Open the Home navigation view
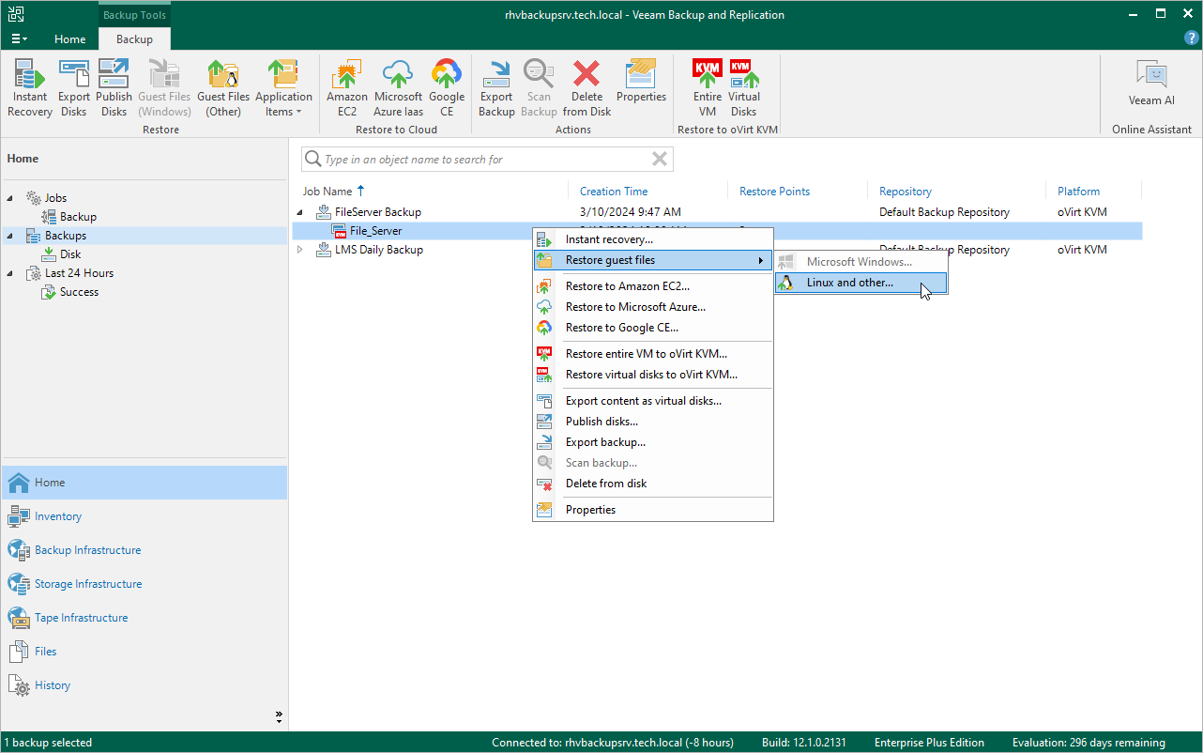The image size is (1203, 753). [145, 483]
